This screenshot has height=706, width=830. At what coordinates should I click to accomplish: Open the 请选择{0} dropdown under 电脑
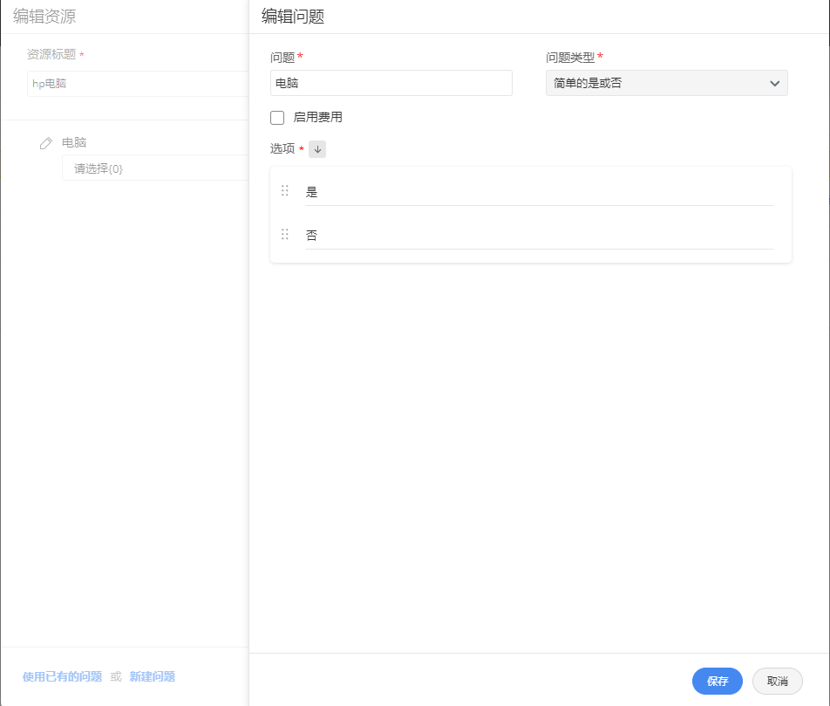point(155,168)
